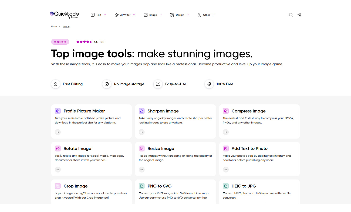Click the Add Text to Photo icon
This screenshot has height=212, width=351.
[x=226, y=149]
